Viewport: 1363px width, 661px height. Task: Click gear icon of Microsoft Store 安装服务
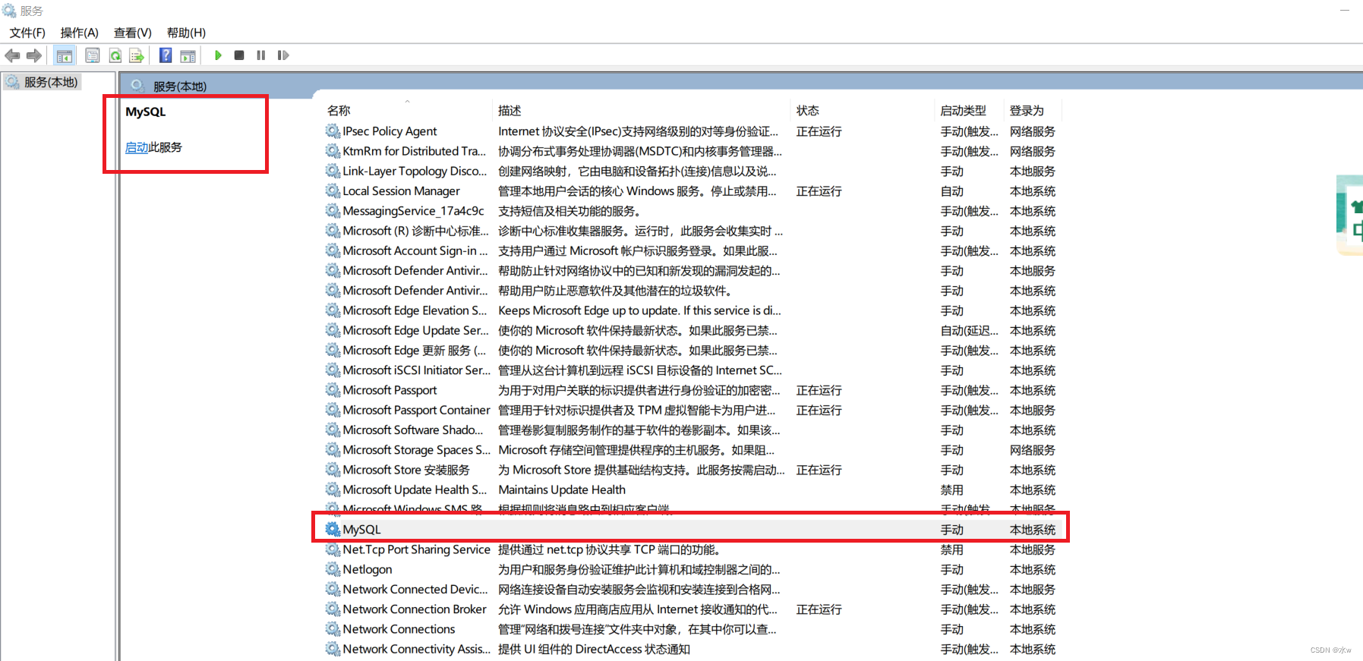tap(333, 470)
